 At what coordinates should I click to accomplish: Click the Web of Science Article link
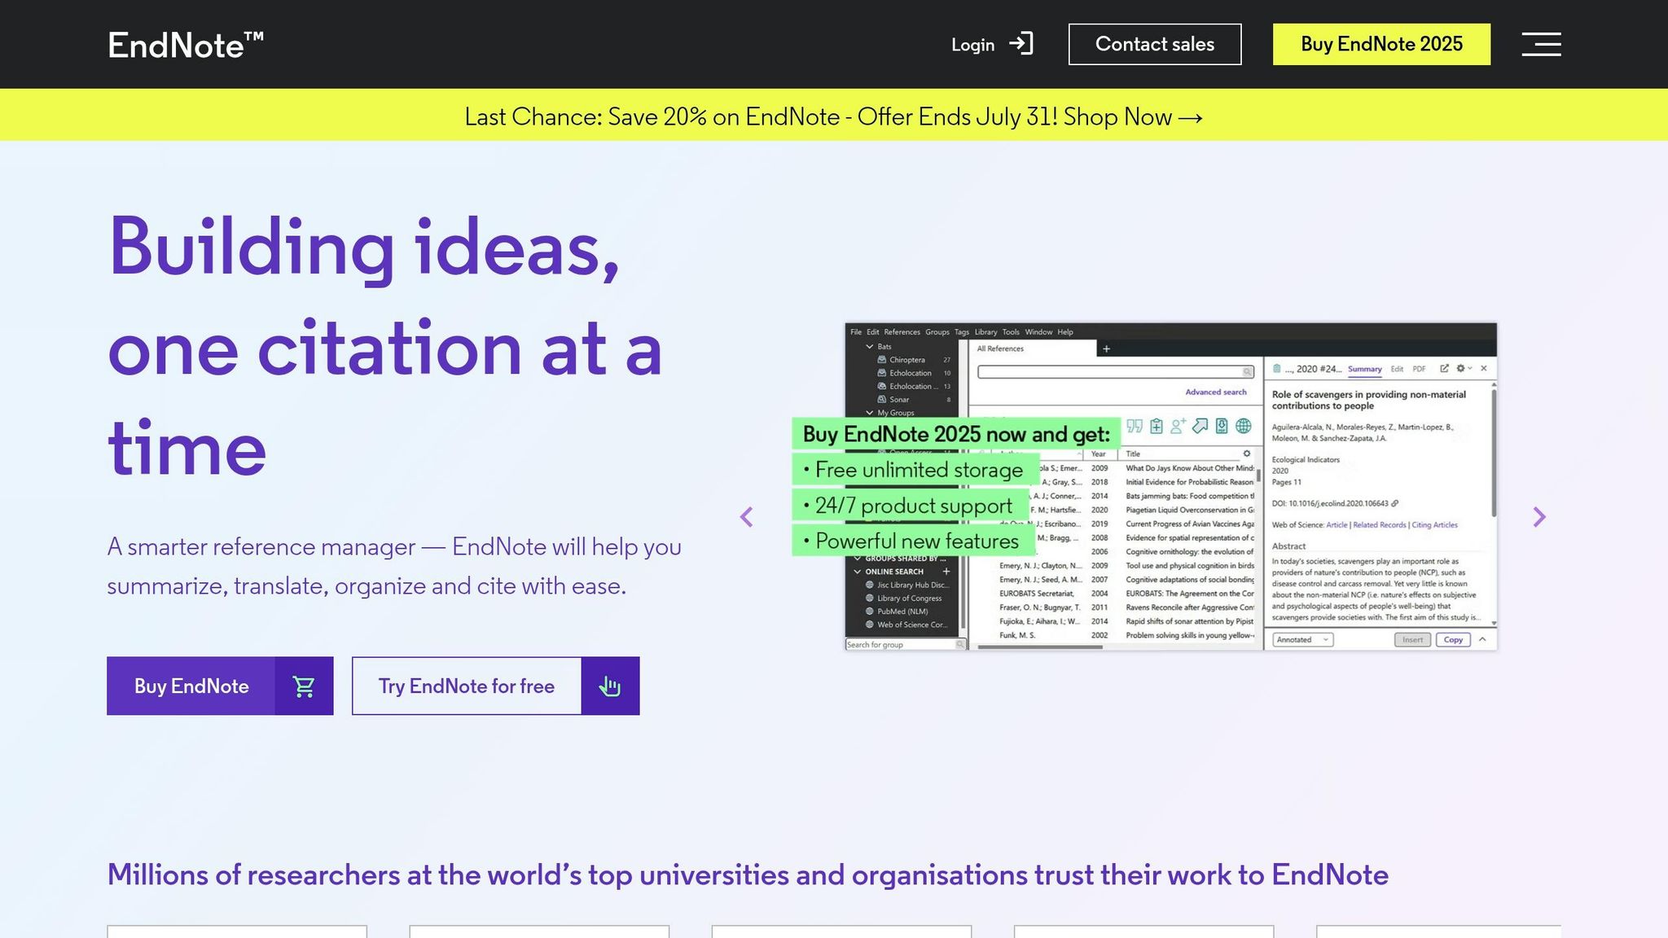1337,525
